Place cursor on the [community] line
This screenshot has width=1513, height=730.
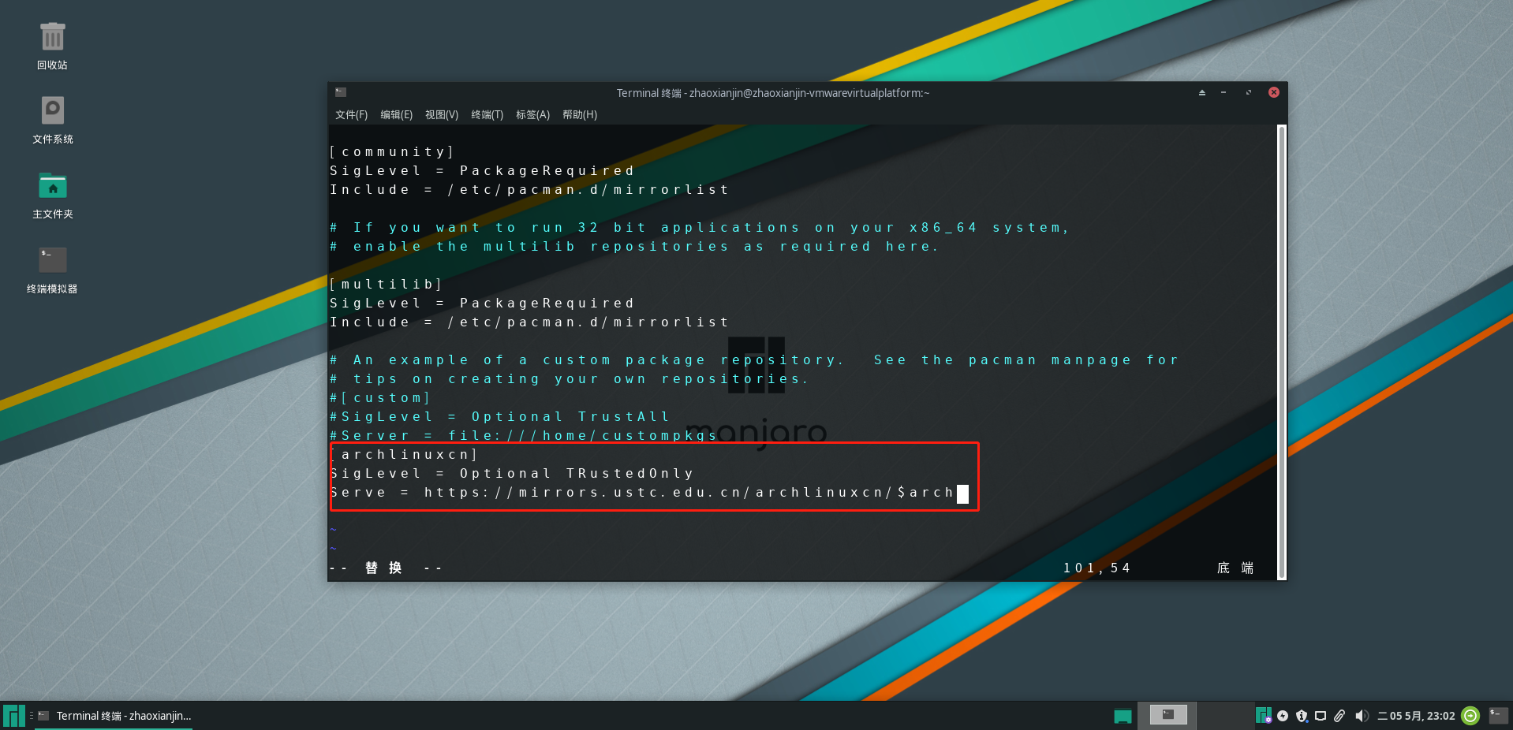click(391, 151)
